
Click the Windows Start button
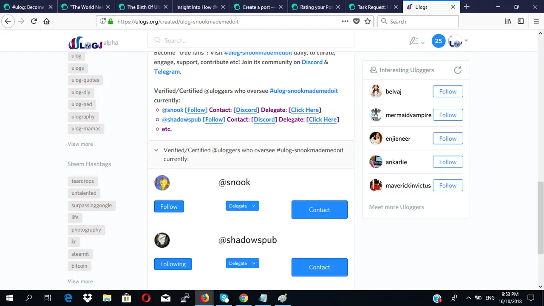click(x=9, y=298)
